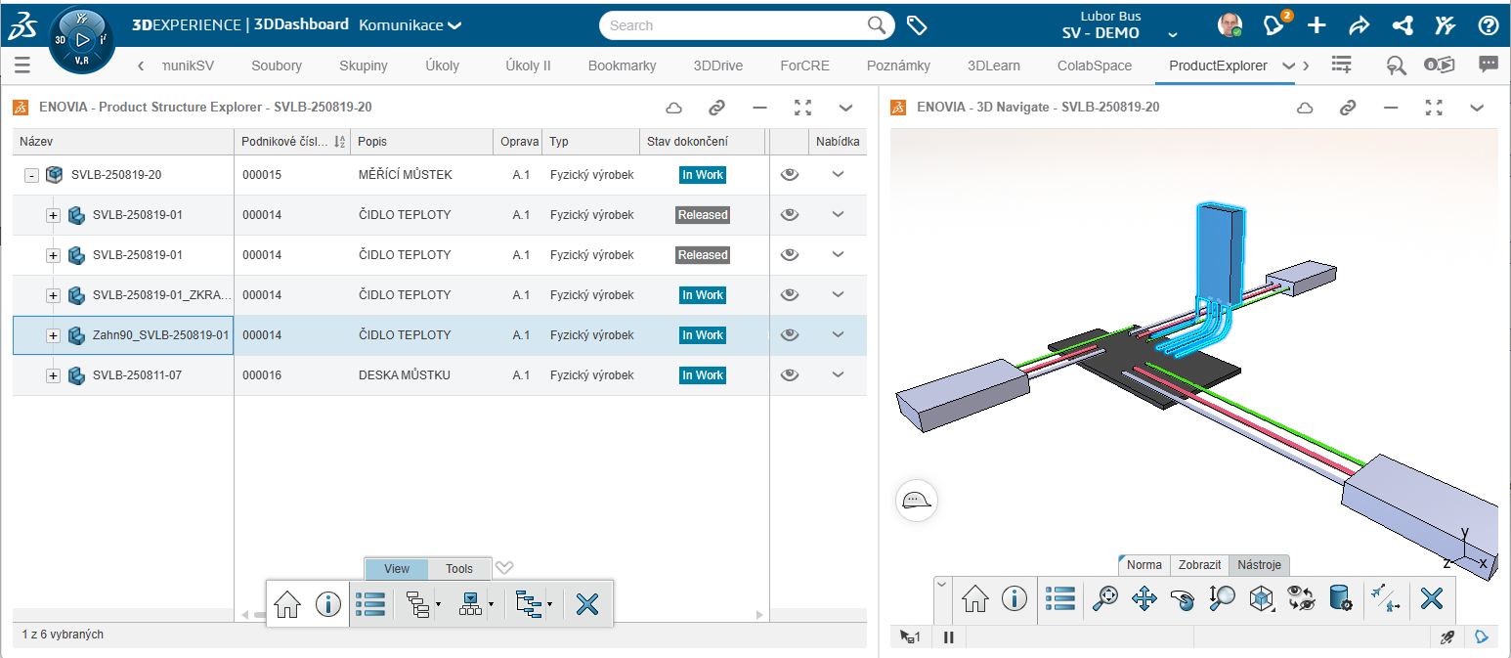Close the 3D Navigate action bar
This screenshot has width=1511, height=658.
click(1432, 598)
